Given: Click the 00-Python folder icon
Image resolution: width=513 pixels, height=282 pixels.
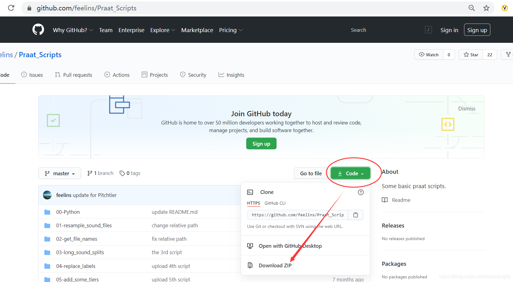Looking at the screenshot, I should tap(47, 212).
